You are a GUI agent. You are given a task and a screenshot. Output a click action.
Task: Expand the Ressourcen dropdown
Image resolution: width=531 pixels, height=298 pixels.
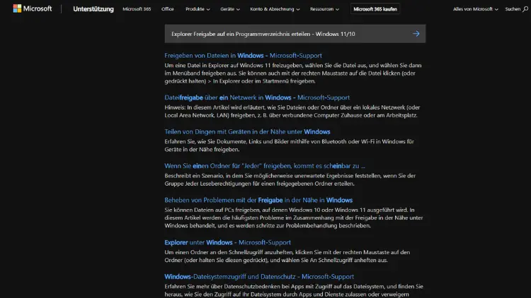point(324,9)
